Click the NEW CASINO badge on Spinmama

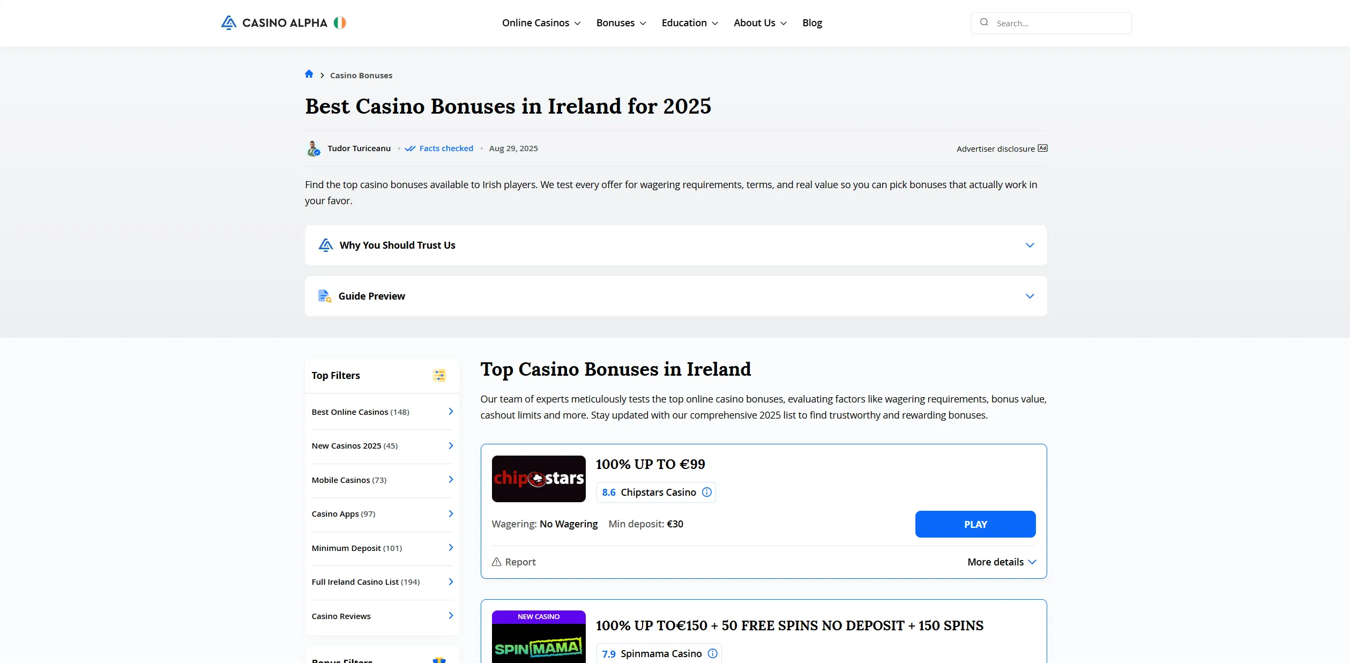pos(539,617)
